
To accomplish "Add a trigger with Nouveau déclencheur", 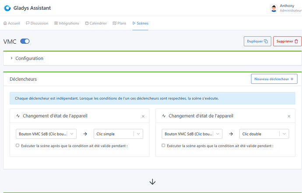I will (x=274, y=79).
